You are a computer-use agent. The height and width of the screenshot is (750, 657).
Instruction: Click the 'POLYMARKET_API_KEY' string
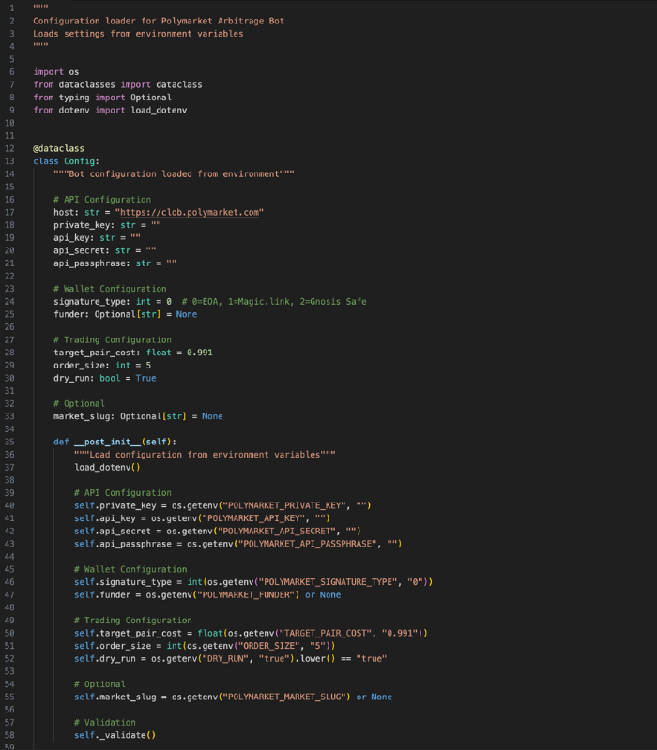click(253, 518)
